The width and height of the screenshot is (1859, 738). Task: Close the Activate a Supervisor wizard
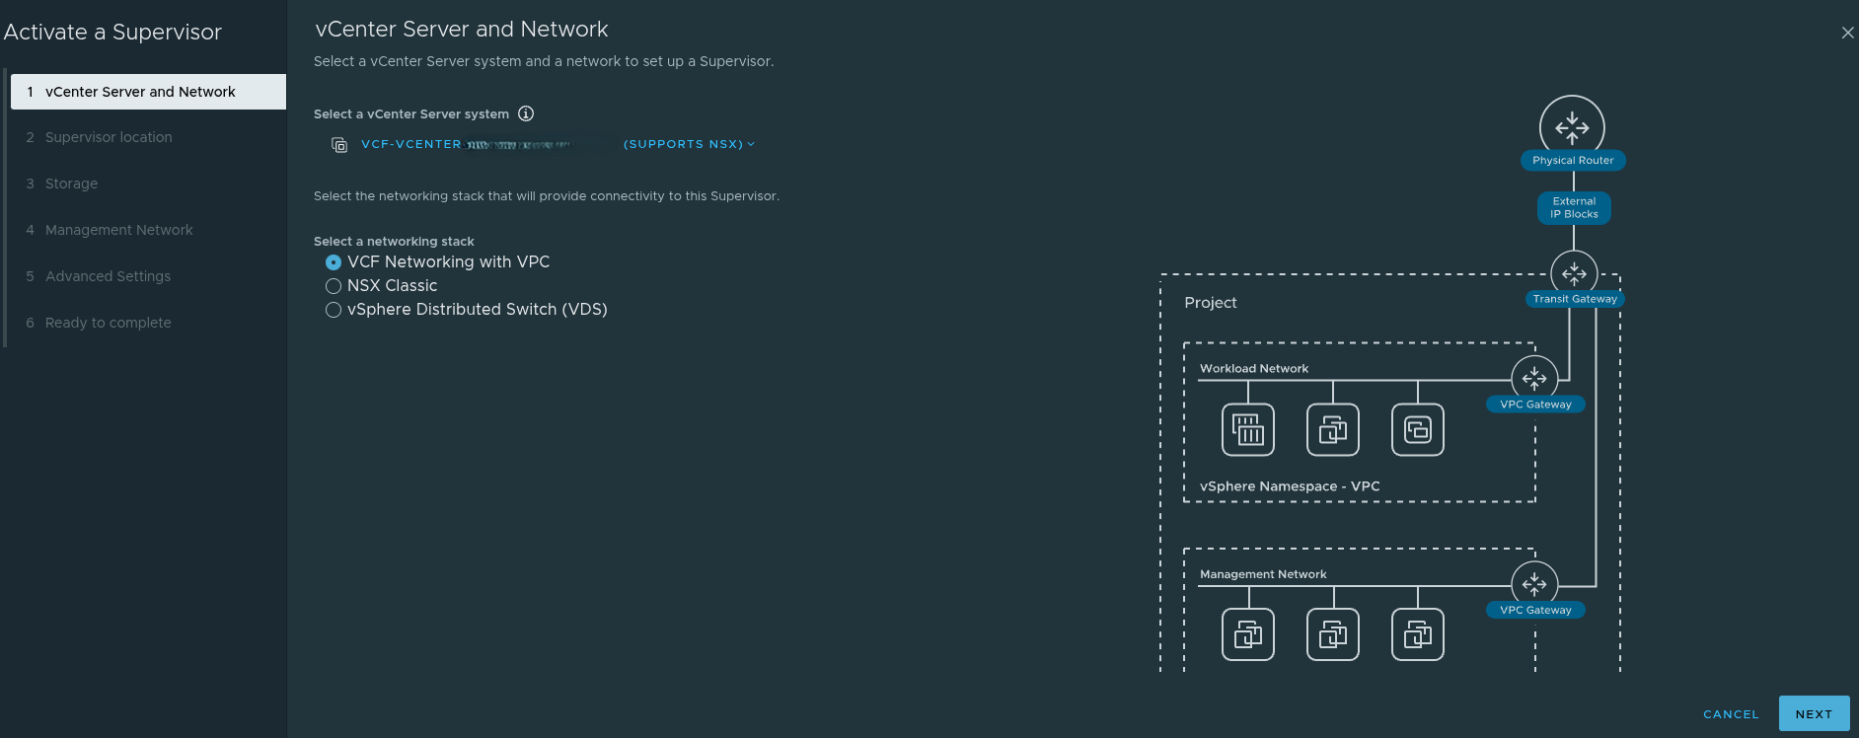point(1847,33)
